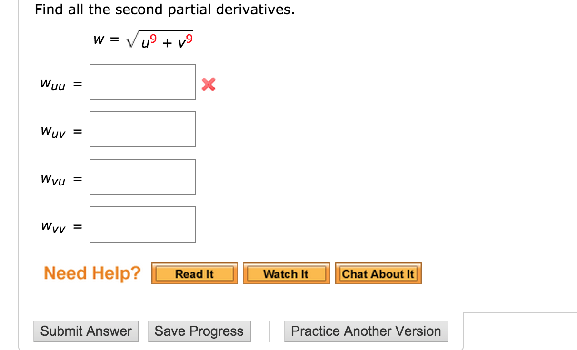
Task: Click the question prompt heading text
Action: 165,10
